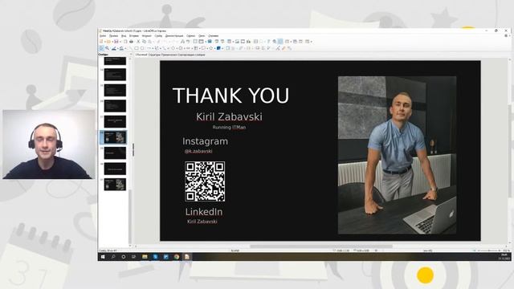Select the slide thumbnail just below the highlighted one
The image size is (514, 289).
(x=115, y=153)
